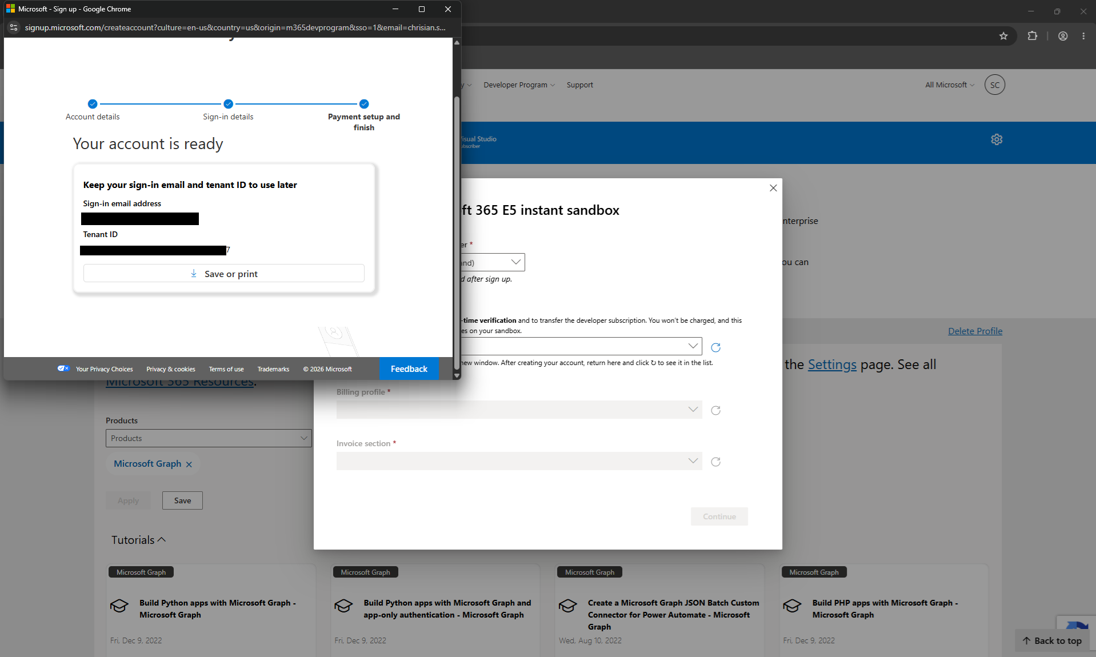Click the SC account avatar
This screenshot has width=1096, height=657.
click(995, 85)
